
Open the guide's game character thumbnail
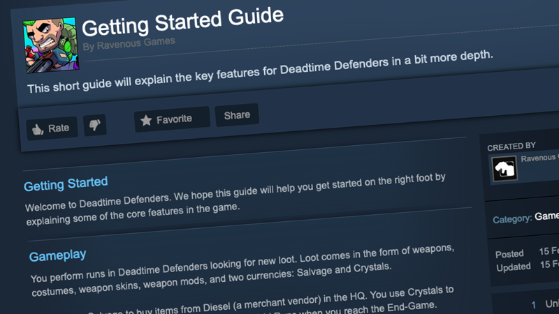(x=50, y=45)
